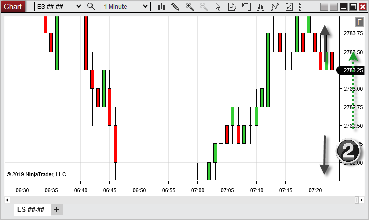Screen dimensions: 369x220
Task: Maximize the chart window
Action: (x=353, y=7)
